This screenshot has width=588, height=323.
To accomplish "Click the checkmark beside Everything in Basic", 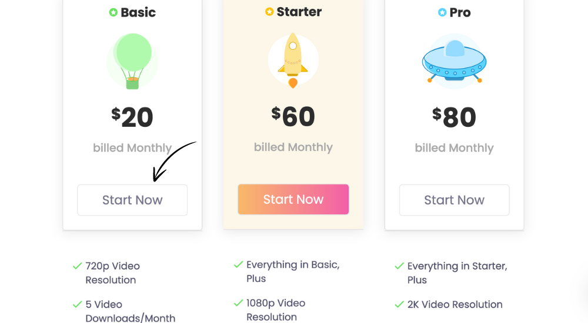I will 239,264.
